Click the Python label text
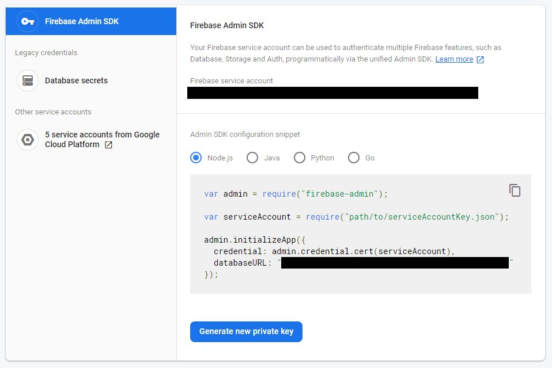The image size is (552, 368). (323, 158)
